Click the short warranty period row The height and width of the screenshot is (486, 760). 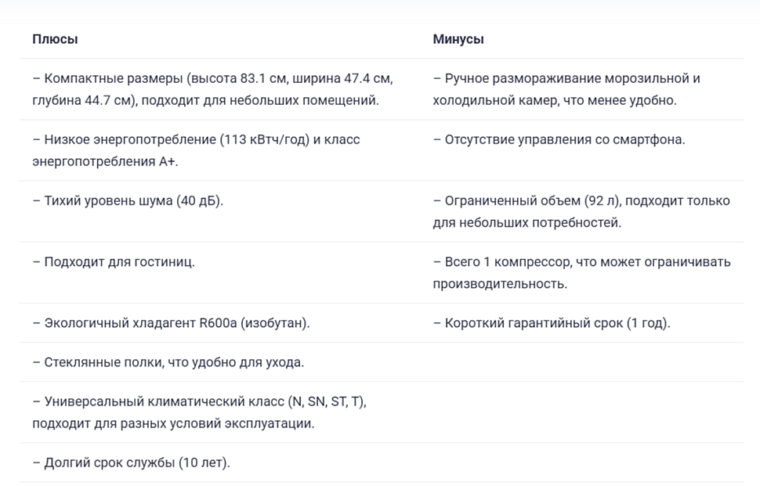552,323
